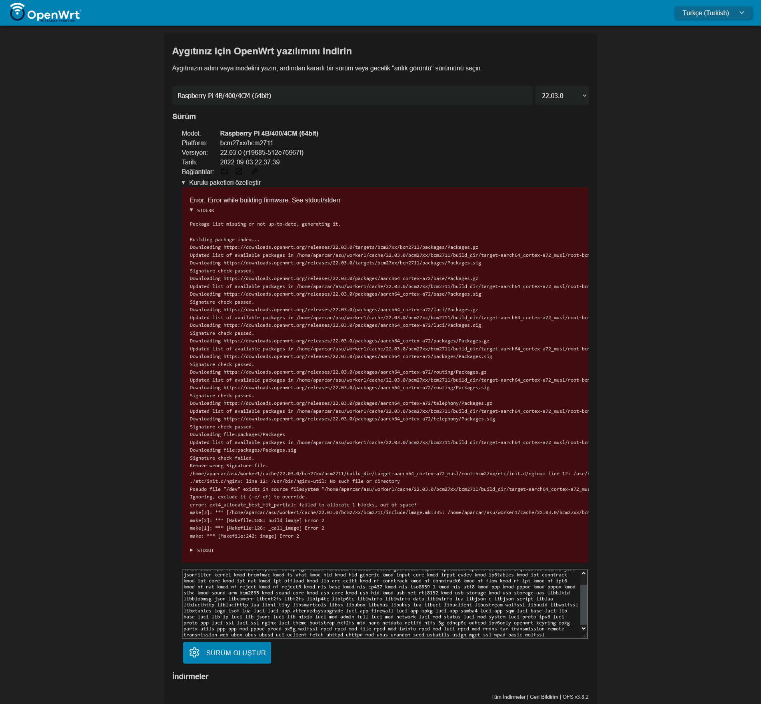This screenshot has height=704, width=761.
Task: Click the package list scrollbar down arrow
Action: 584,628
